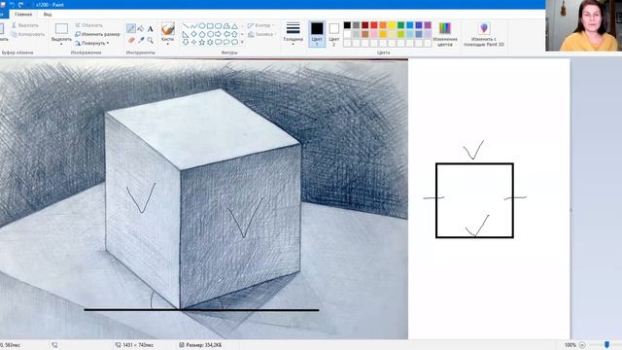Choose the Line shape
Viewport: 622px width, 350px height.
point(186,26)
